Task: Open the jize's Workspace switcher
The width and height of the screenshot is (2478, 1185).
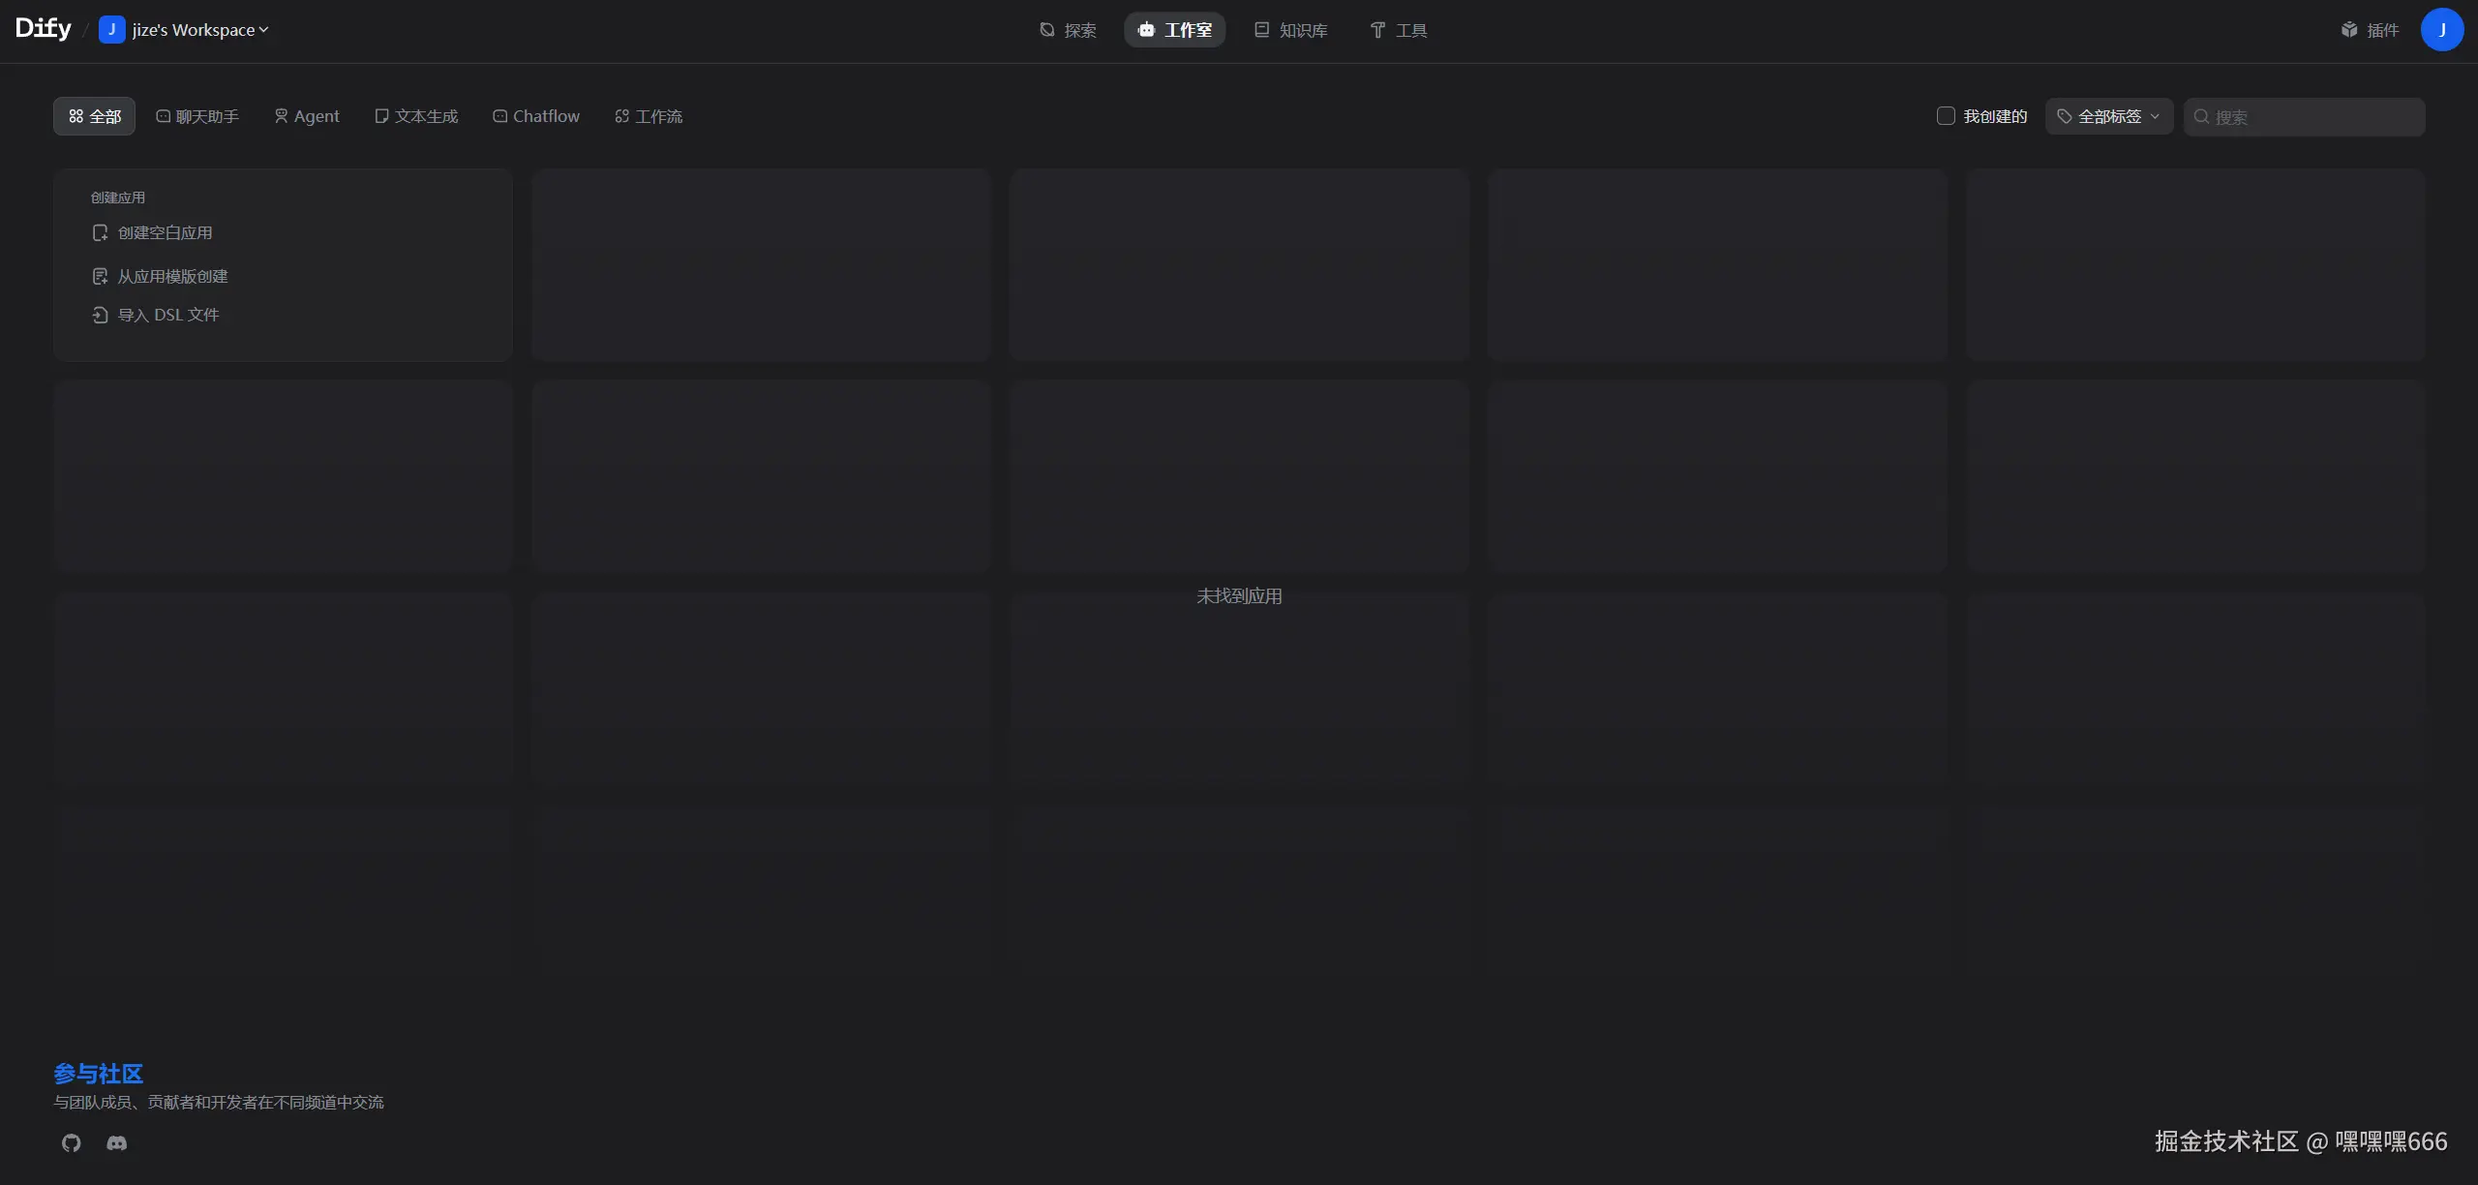Action: tap(185, 30)
